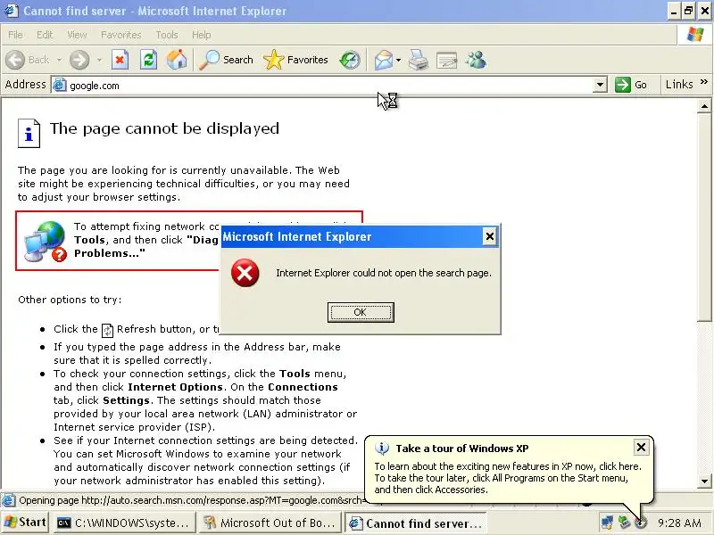Open the Messenger people icon
714x535 pixels.
(x=476, y=60)
